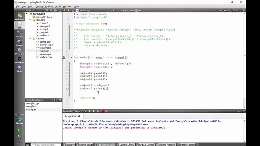The width and height of the screenshot is (260, 146).
Task: Start debugging with the run-debug icon
Action: [19, 137]
